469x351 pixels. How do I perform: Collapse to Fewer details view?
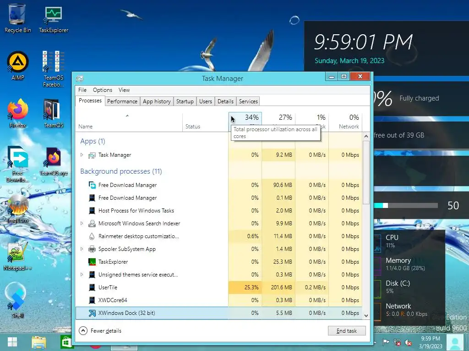[x=100, y=331]
